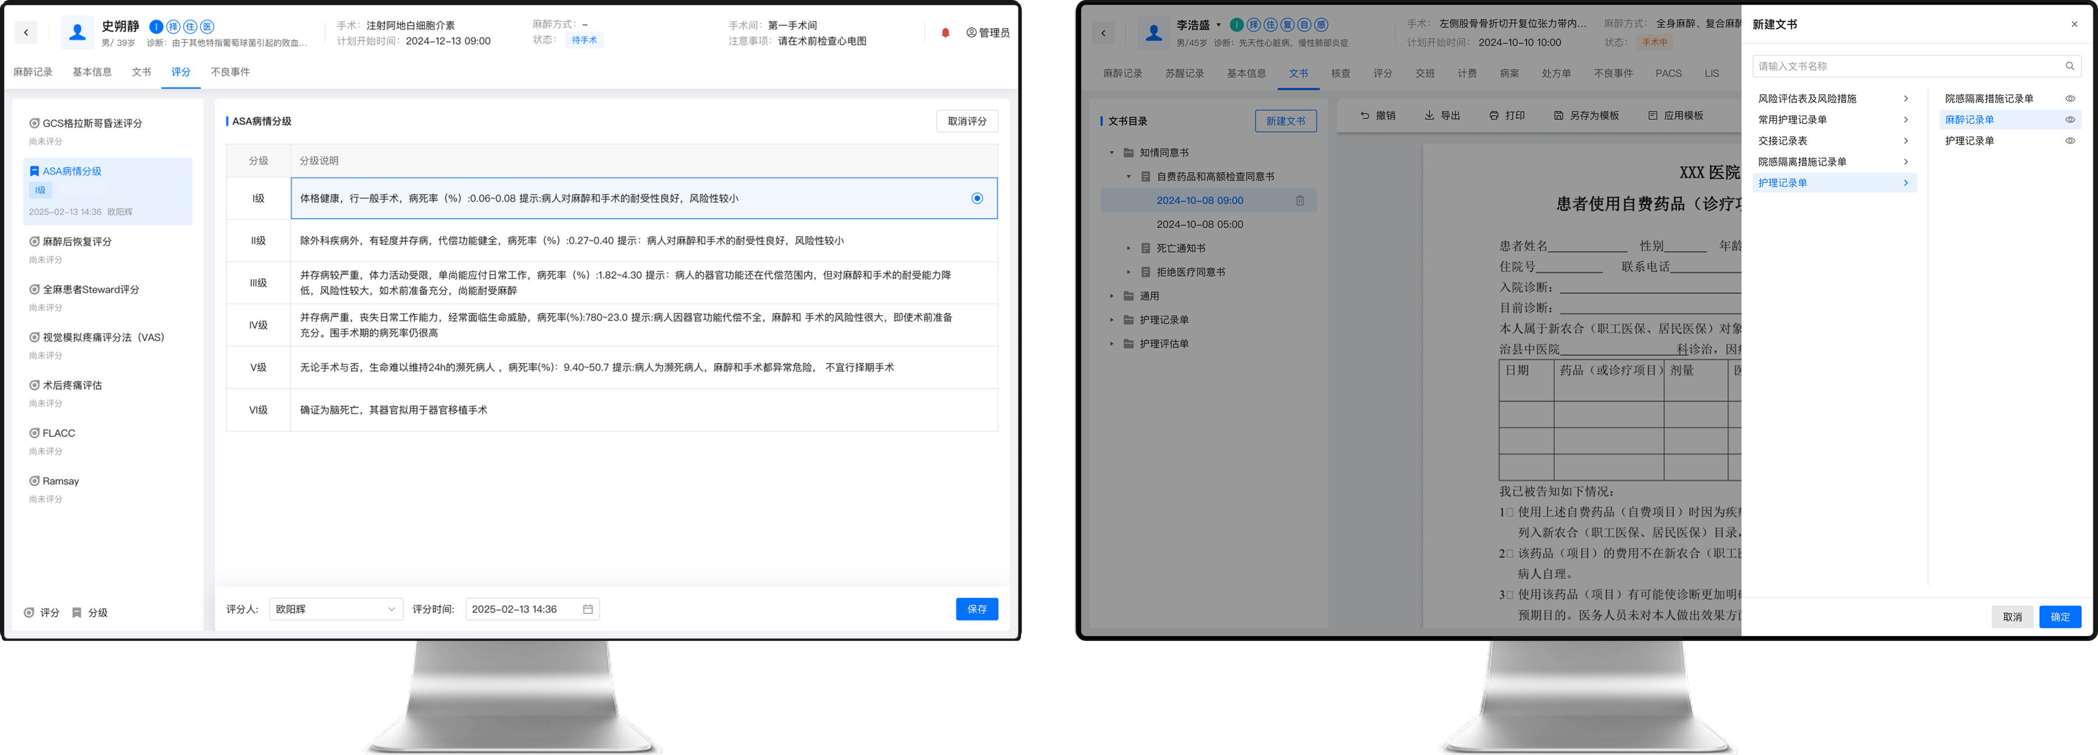The height and width of the screenshot is (755, 2098).
Task: Switch to the 不良事件 tab for 史朔静
Action: pos(230,72)
